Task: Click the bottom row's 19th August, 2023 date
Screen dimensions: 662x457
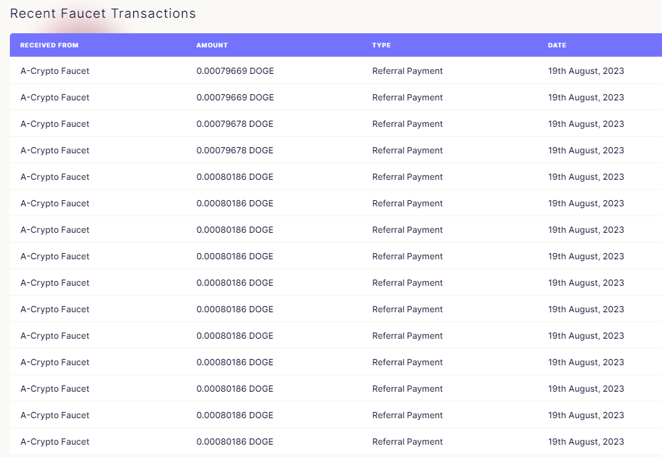Action: pyautogui.click(x=586, y=442)
